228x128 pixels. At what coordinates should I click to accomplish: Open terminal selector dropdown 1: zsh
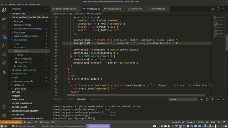click(183, 100)
